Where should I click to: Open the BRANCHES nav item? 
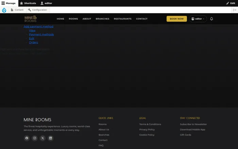tap(102, 19)
